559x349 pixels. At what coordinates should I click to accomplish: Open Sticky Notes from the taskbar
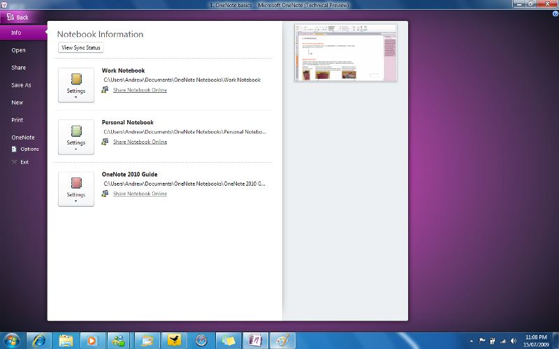click(x=228, y=341)
